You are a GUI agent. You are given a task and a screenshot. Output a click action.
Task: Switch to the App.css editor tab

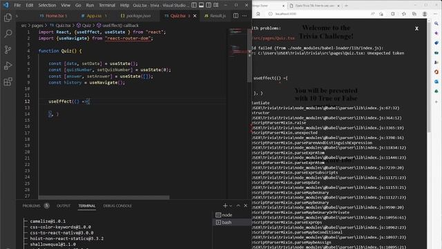click(94, 16)
